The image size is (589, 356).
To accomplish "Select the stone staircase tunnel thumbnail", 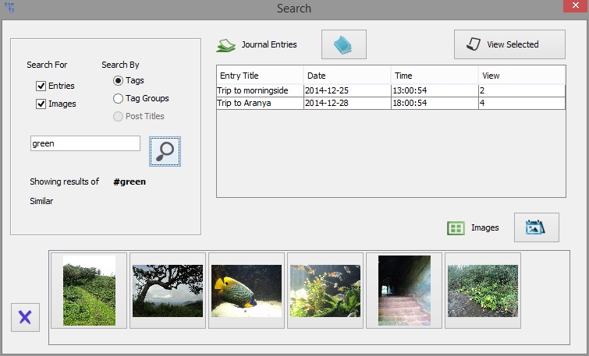I will [x=404, y=291].
